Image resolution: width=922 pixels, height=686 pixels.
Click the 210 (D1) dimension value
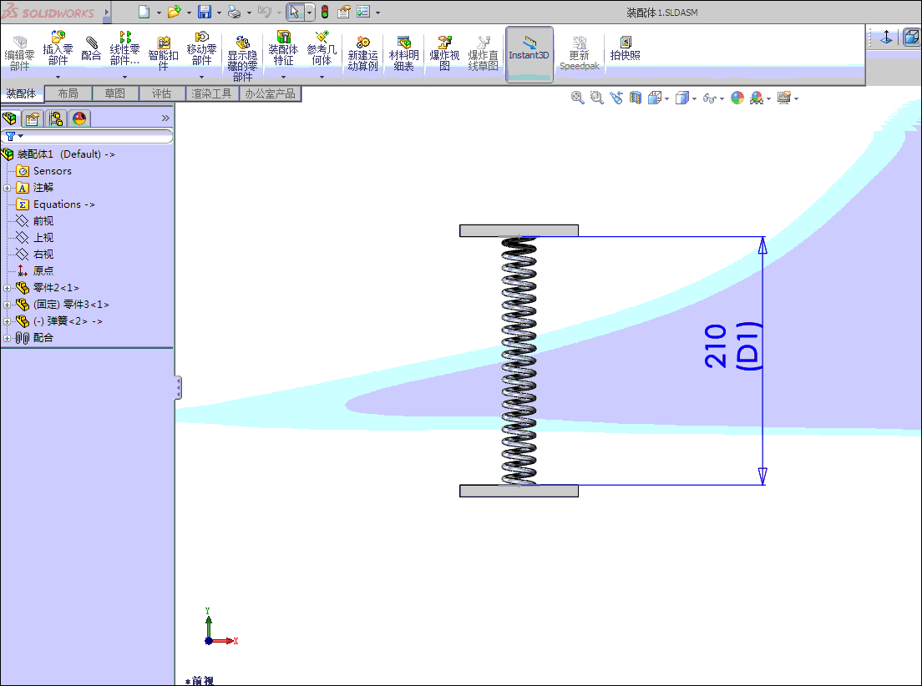pyautogui.click(x=732, y=346)
